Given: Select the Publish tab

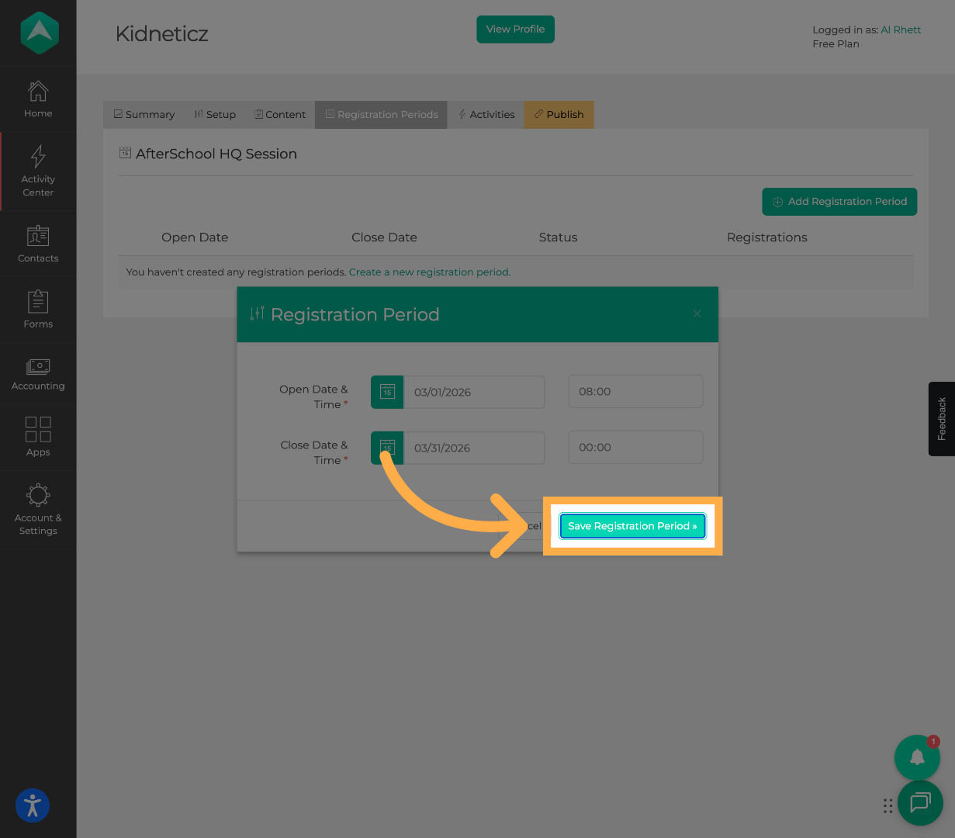Looking at the screenshot, I should coord(559,115).
